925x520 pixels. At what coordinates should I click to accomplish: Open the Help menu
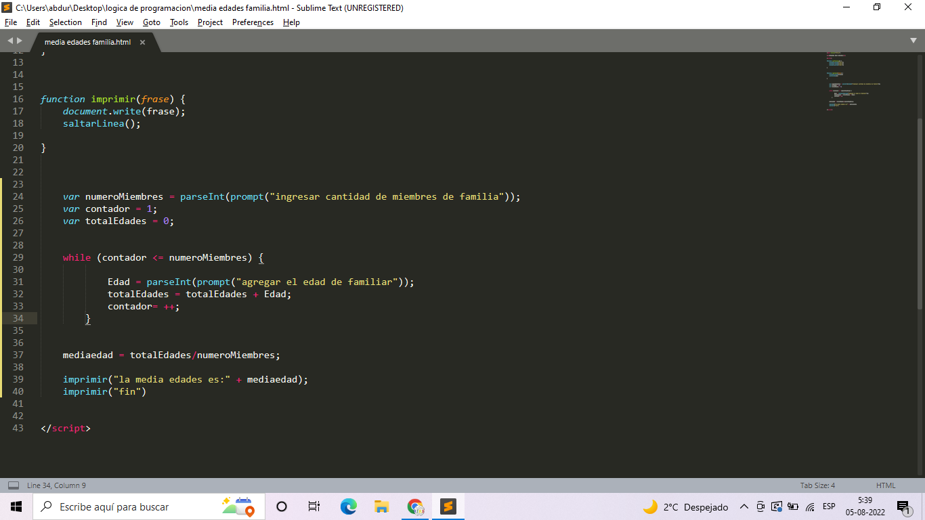[291, 22]
